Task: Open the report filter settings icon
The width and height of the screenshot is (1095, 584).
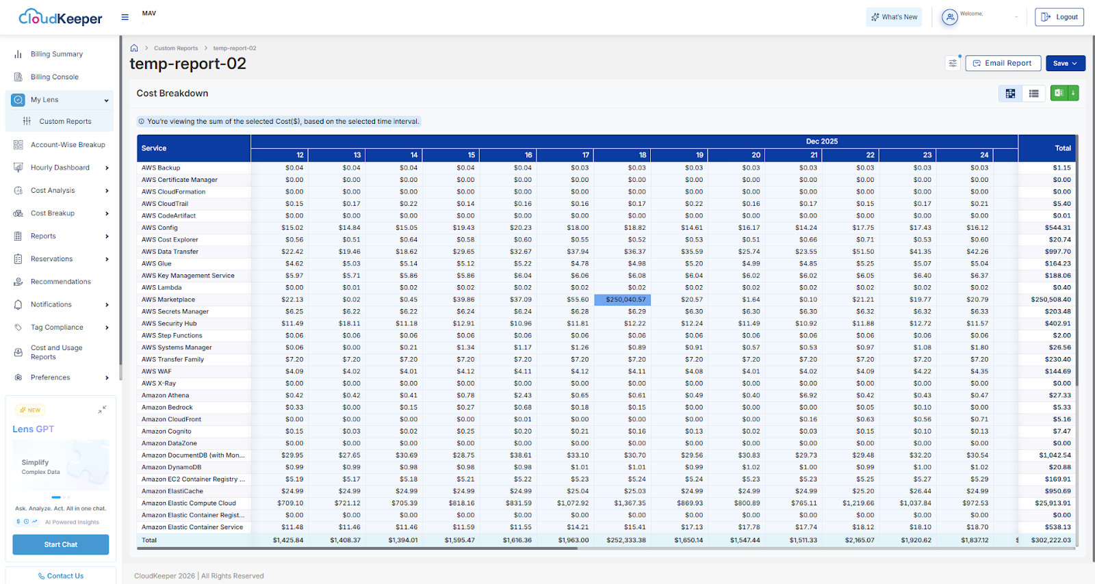Action: 953,64
